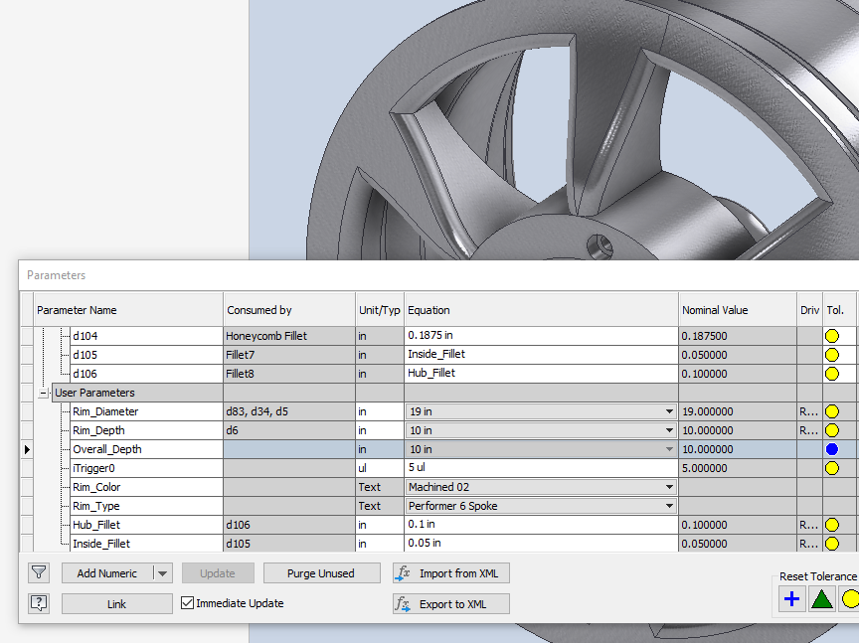
Task: Click the Import from XML button
Action: [x=451, y=573]
